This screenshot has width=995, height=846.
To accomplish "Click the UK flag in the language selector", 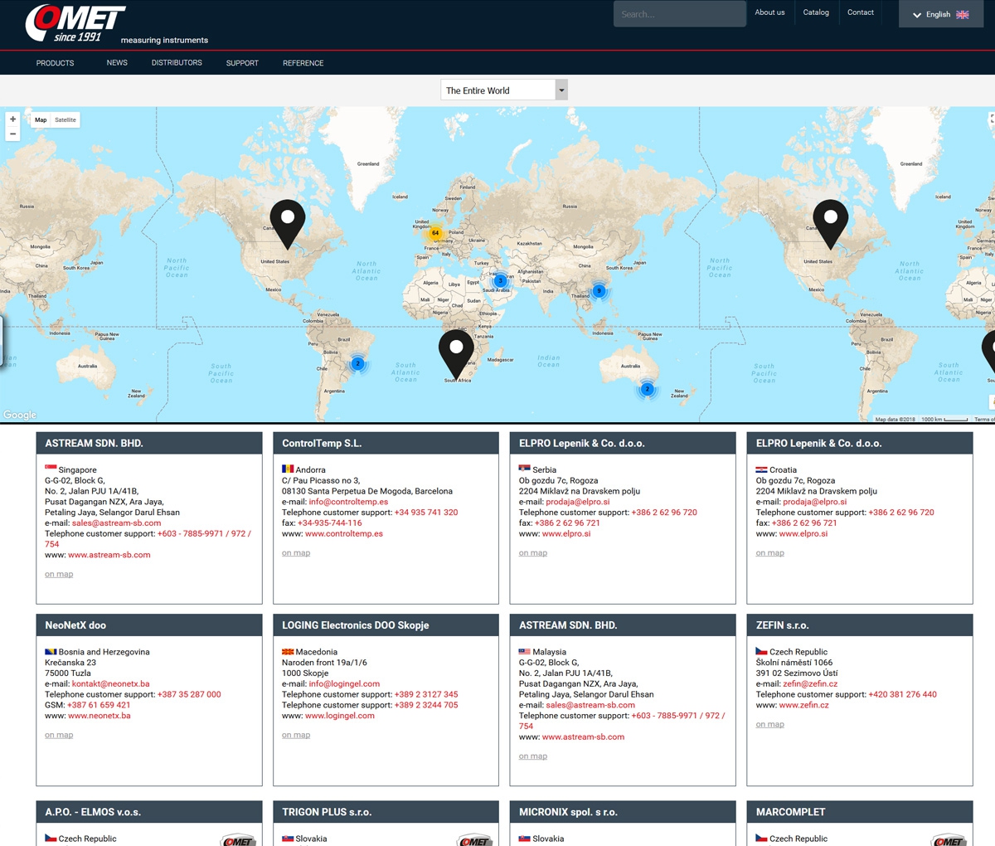I will pos(963,15).
